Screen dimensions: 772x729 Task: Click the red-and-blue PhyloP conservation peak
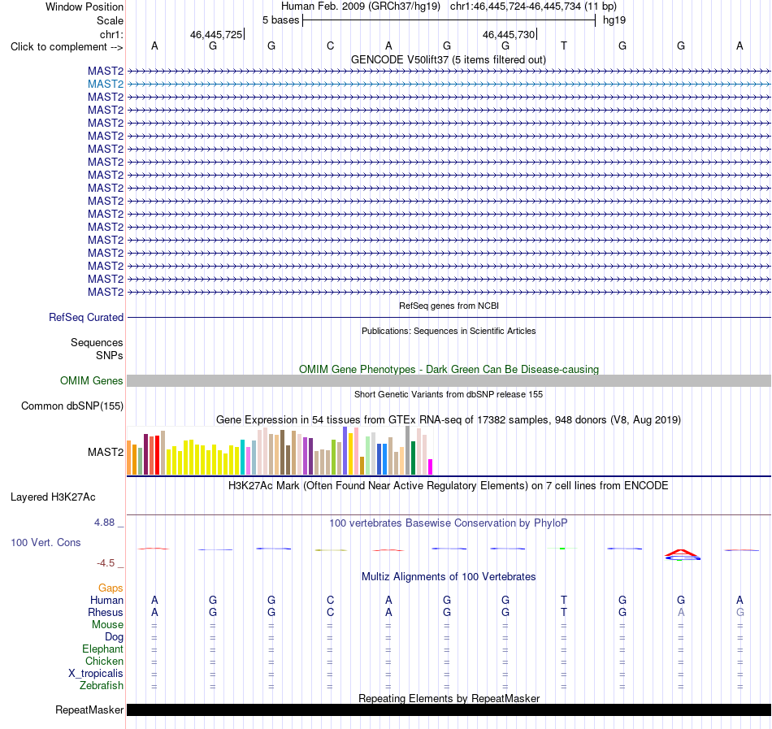tap(682, 555)
